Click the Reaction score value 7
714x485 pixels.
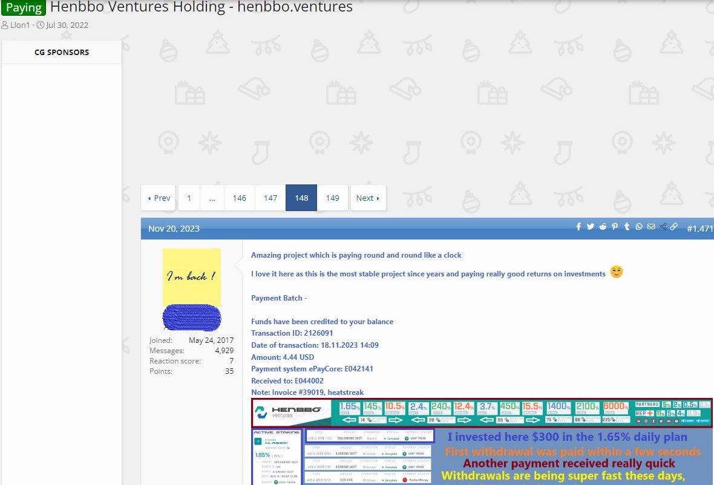coord(231,361)
